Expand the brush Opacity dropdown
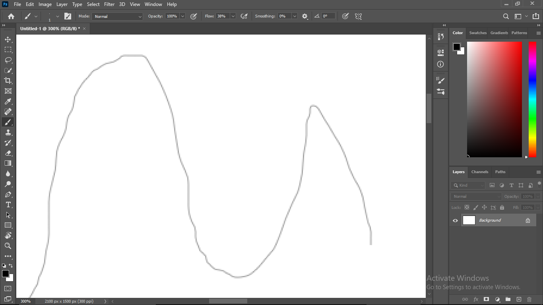 tap(182, 16)
